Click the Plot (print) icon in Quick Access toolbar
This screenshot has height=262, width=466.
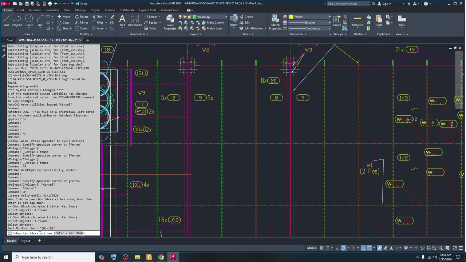tap(49, 4)
